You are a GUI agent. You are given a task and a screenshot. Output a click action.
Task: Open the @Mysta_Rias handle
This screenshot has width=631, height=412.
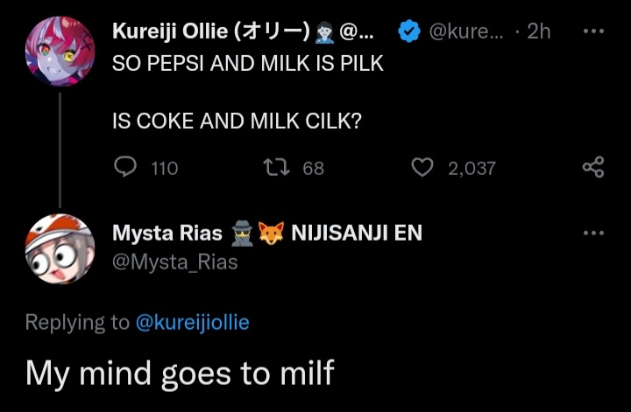(174, 262)
